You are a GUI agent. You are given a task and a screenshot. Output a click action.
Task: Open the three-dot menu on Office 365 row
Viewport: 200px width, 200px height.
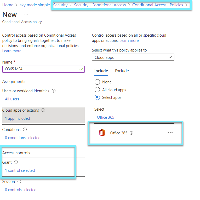[170, 133]
